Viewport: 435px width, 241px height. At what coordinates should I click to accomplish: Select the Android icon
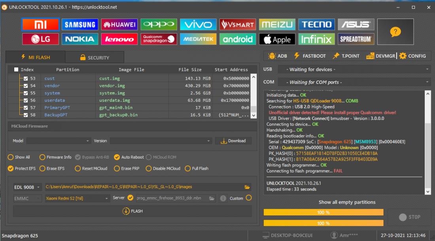(x=238, y=39)
